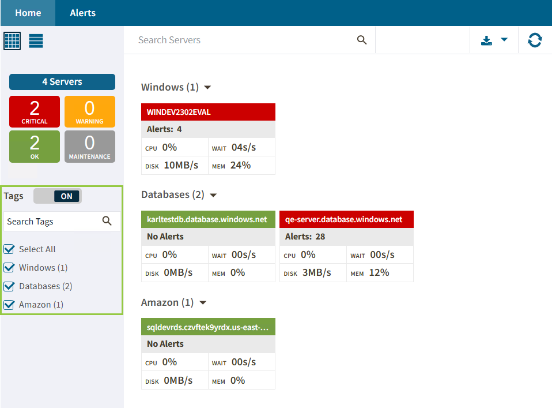The image size is (552, 408).
Task: Switch to grid view icon
Action: click(x=12, y=40)
